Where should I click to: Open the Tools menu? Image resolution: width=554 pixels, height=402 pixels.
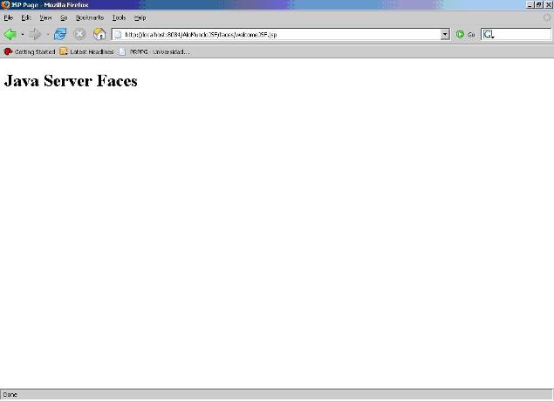click(119, 17)
